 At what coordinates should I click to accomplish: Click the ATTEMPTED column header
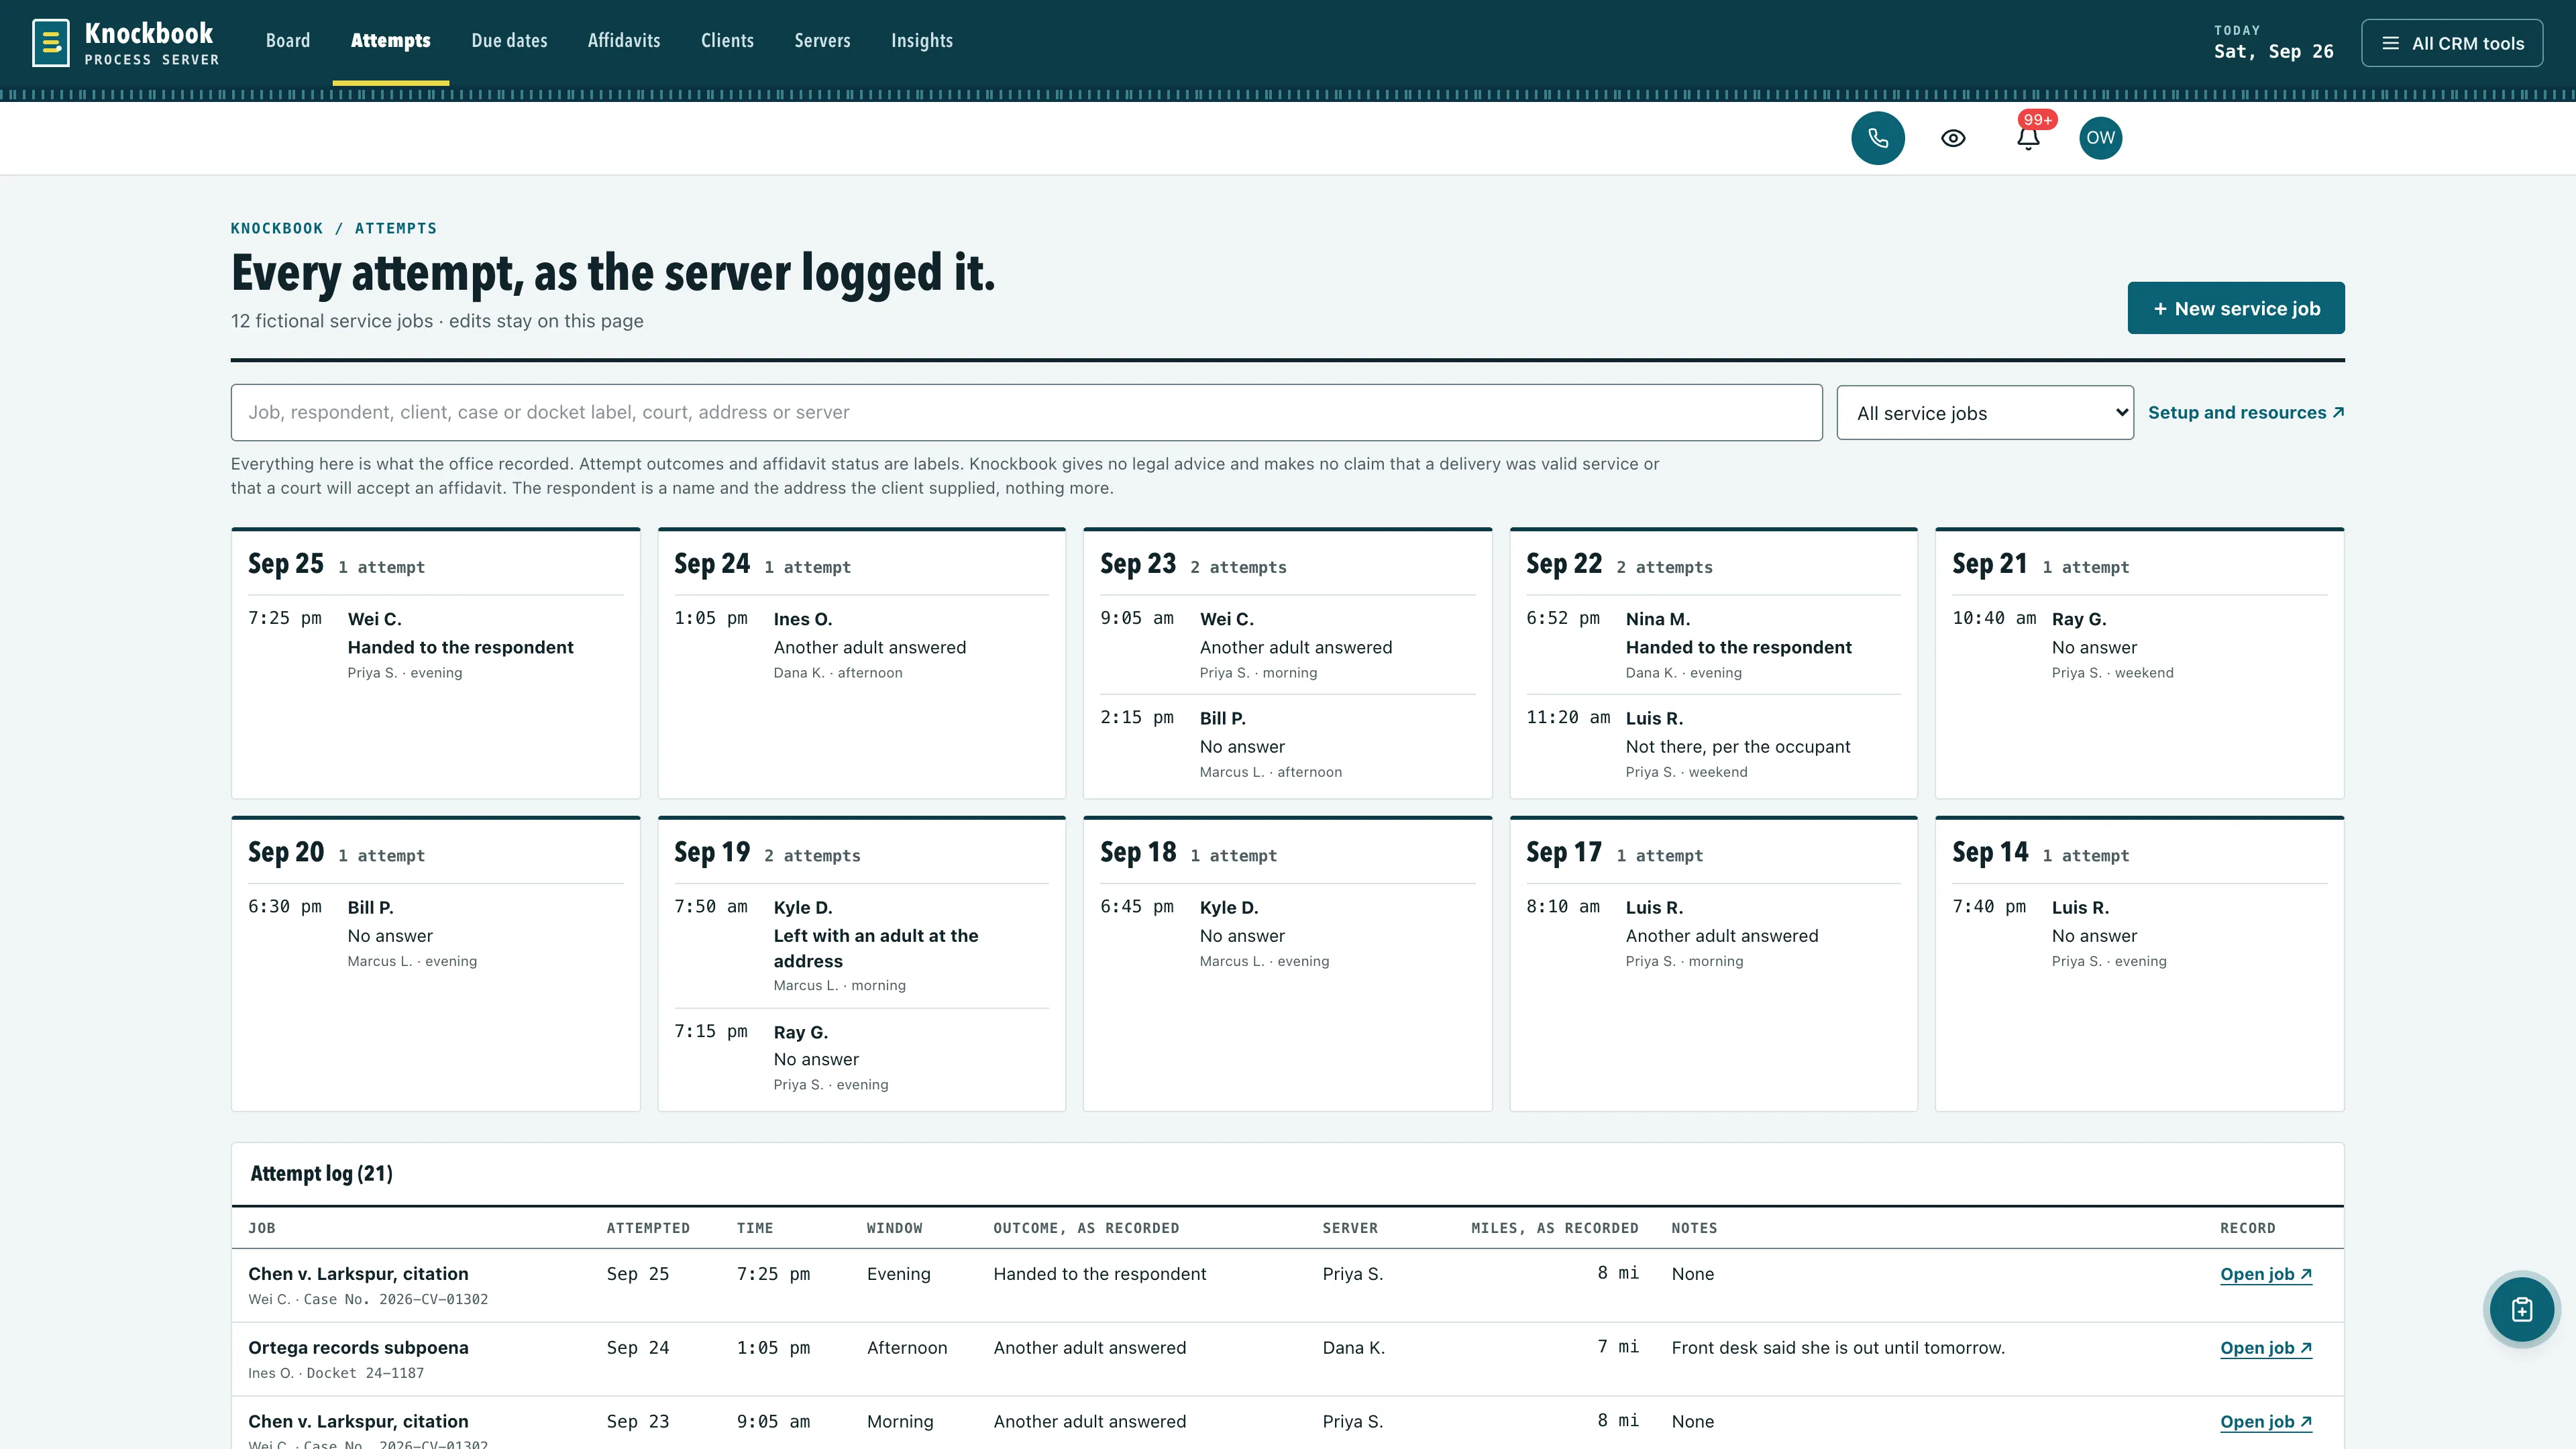point(648,1228)
